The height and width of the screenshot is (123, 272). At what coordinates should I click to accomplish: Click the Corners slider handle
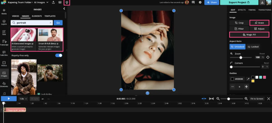pyautogui.click(x=231, y=67)
